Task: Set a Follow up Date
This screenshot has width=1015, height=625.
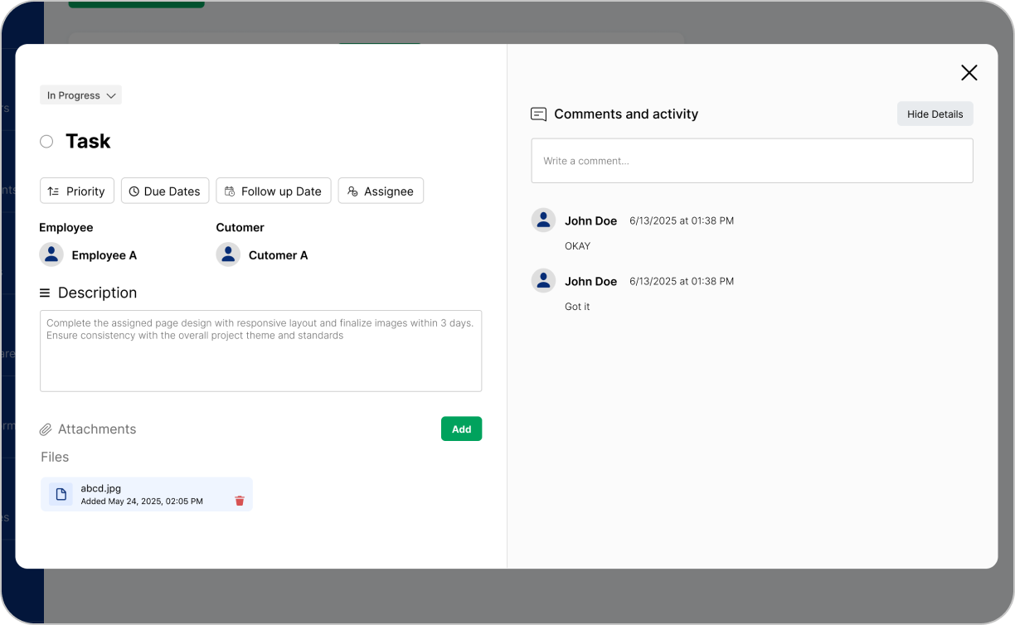Action: [274, 191]
